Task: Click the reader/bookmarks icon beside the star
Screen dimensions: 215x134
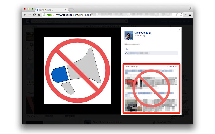Action: tap(178, 15)
